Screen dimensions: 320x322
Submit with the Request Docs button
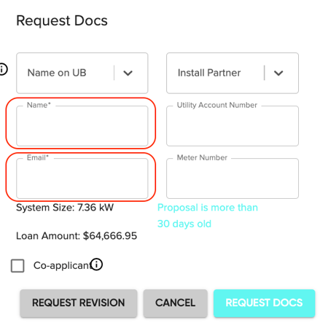265,303
